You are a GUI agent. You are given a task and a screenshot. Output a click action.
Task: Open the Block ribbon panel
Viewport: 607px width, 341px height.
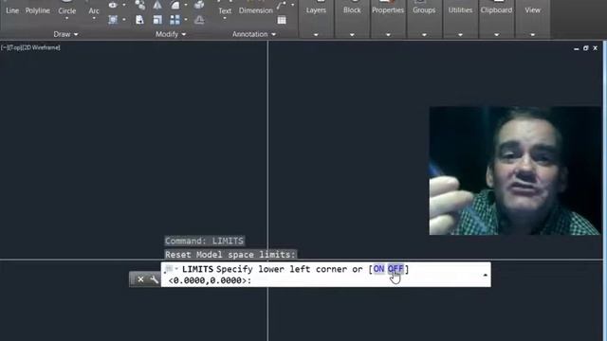coord(352,19)
